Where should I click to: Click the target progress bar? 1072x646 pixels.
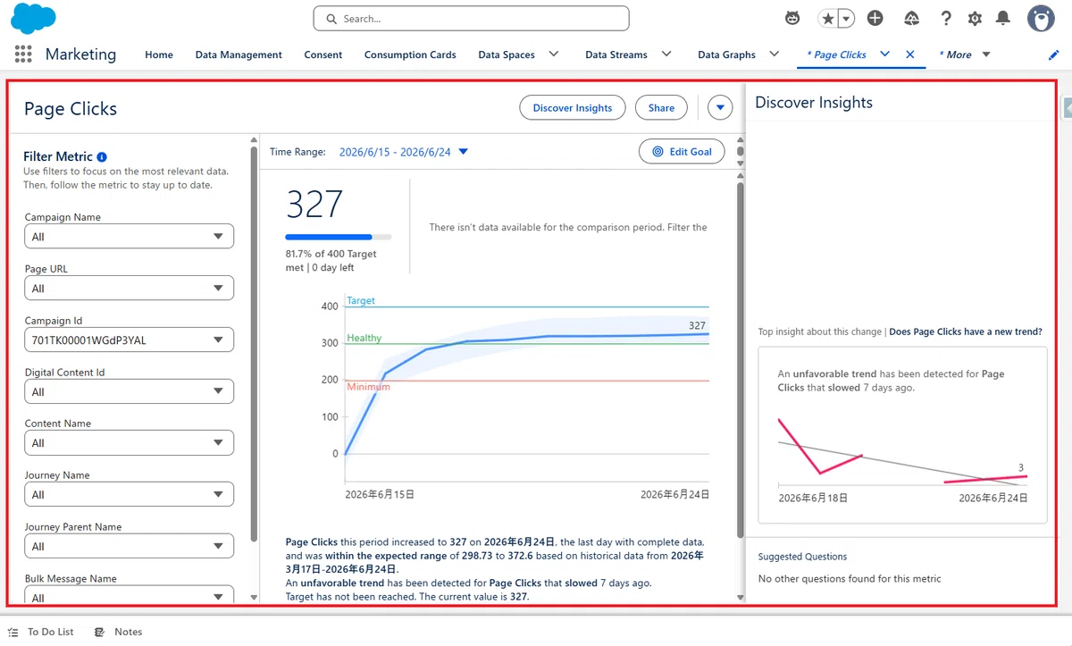339,237
